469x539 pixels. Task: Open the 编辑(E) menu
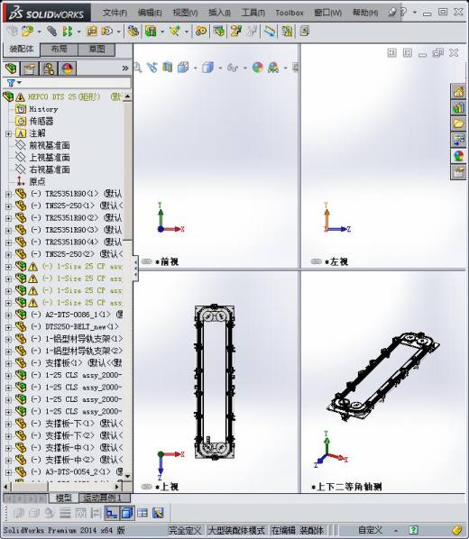(150, 13)
